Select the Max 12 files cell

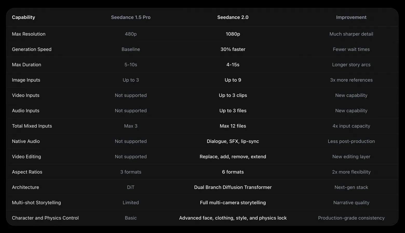(233, 126)
